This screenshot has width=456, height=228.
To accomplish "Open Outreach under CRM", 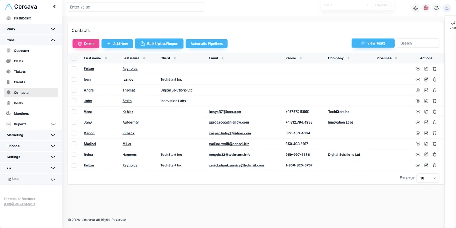I will click(31, 51).
